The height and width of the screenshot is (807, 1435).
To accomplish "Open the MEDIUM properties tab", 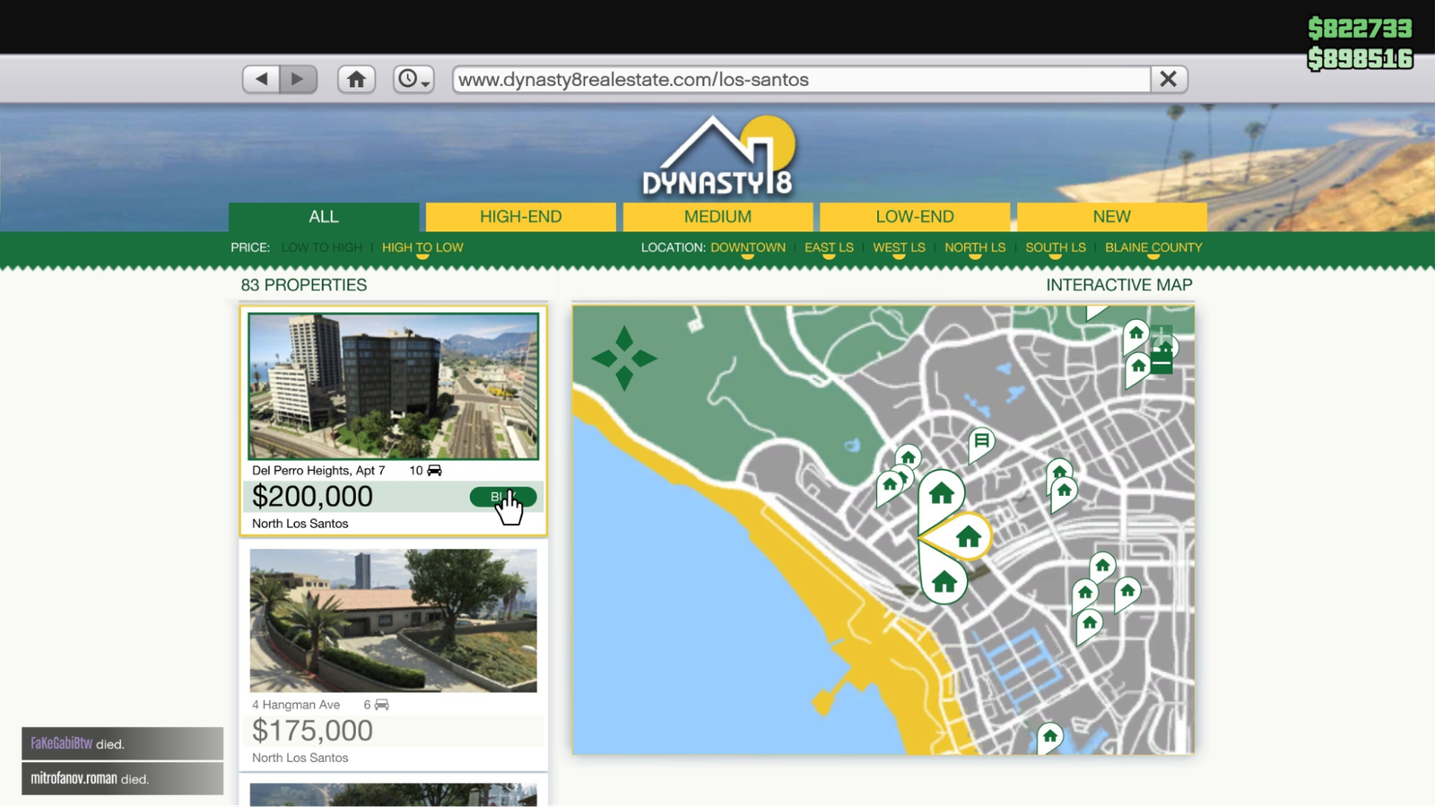I will click(717, 216).
